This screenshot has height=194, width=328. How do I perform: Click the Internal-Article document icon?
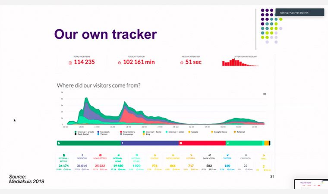tap(64, 155)
